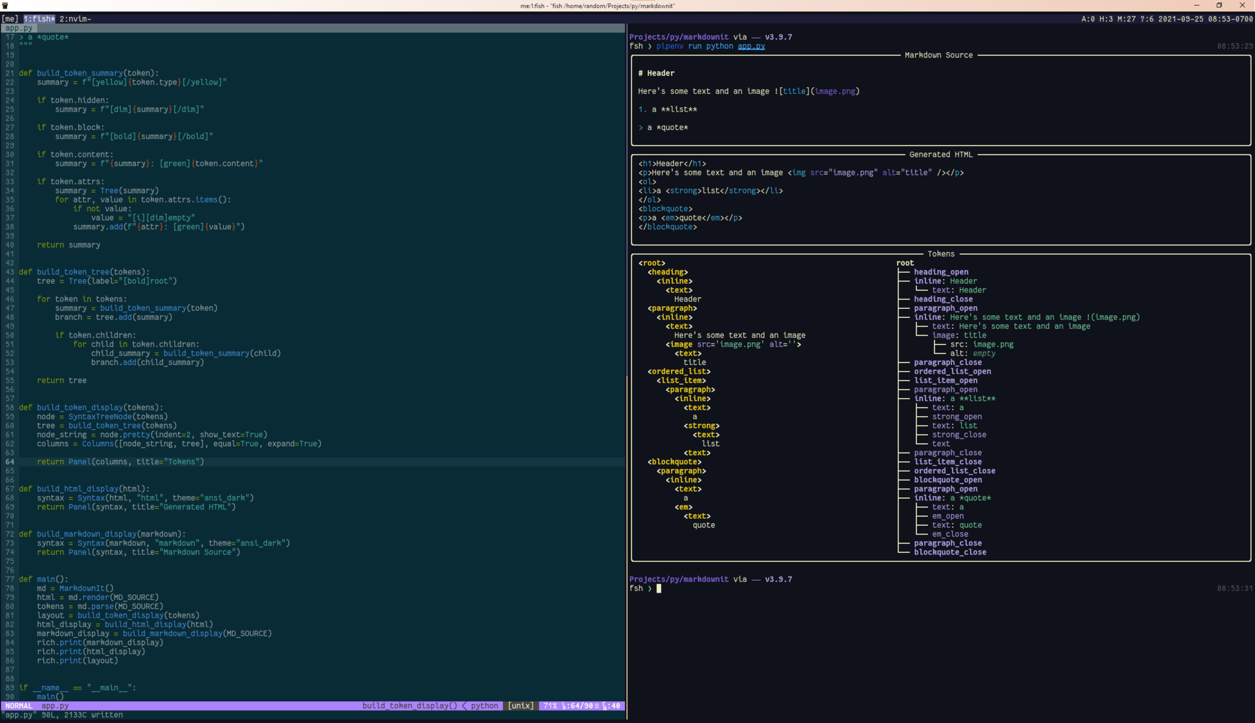
Task: Click the <h1>Header</h1> HTML line
Action: [x=673, y=163]
